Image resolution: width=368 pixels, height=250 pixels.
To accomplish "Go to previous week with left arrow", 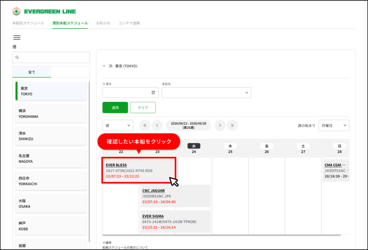I will click(x=157, y=125).
